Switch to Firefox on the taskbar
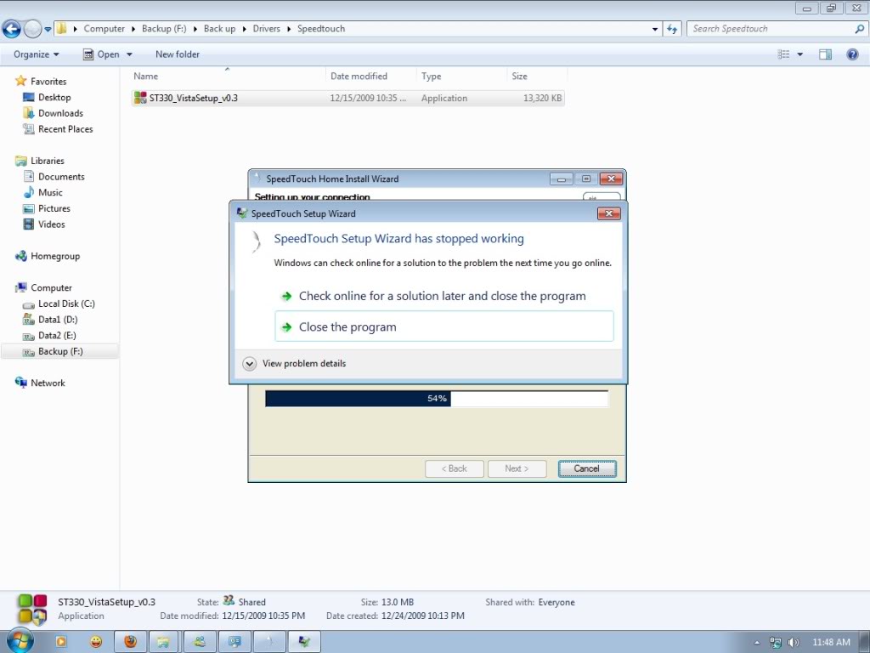Screen dimensions: 870x653 coord(130,642)
